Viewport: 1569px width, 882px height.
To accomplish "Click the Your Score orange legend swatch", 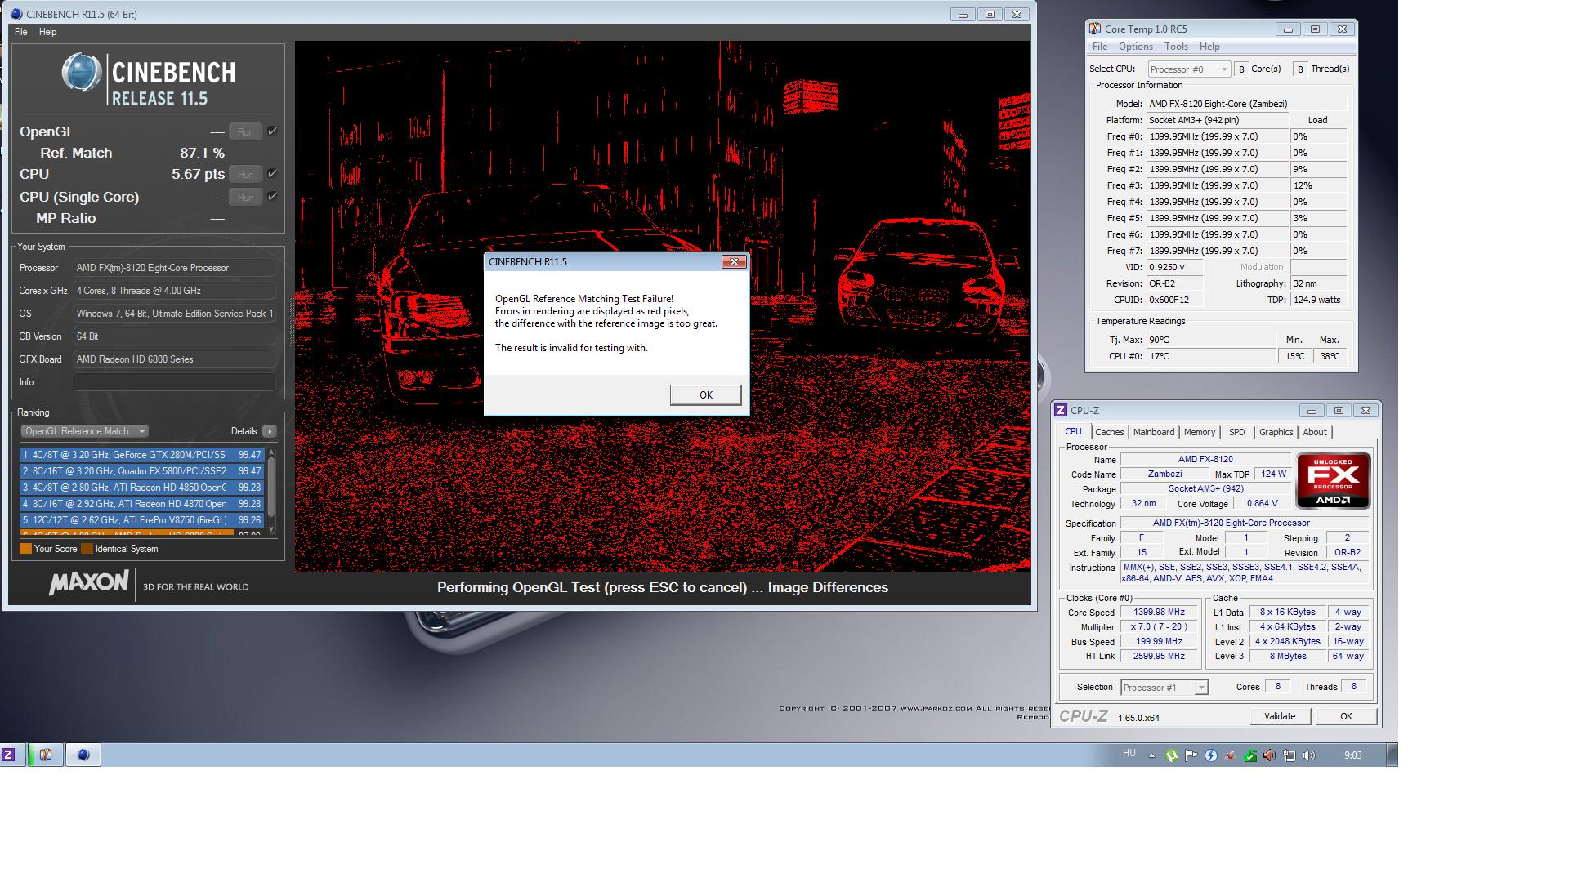I will pyautogui.click(x=25, y=549).
